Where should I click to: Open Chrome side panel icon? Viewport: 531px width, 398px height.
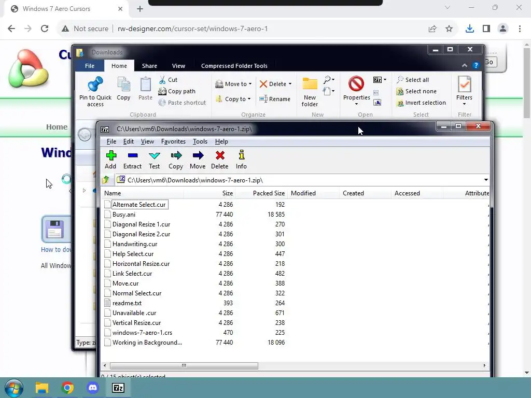click(x=486, y=29)
